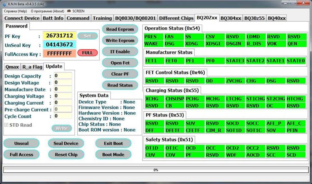Open О программе (About) menu
This screenshot has width=312, height=184.
47,11
